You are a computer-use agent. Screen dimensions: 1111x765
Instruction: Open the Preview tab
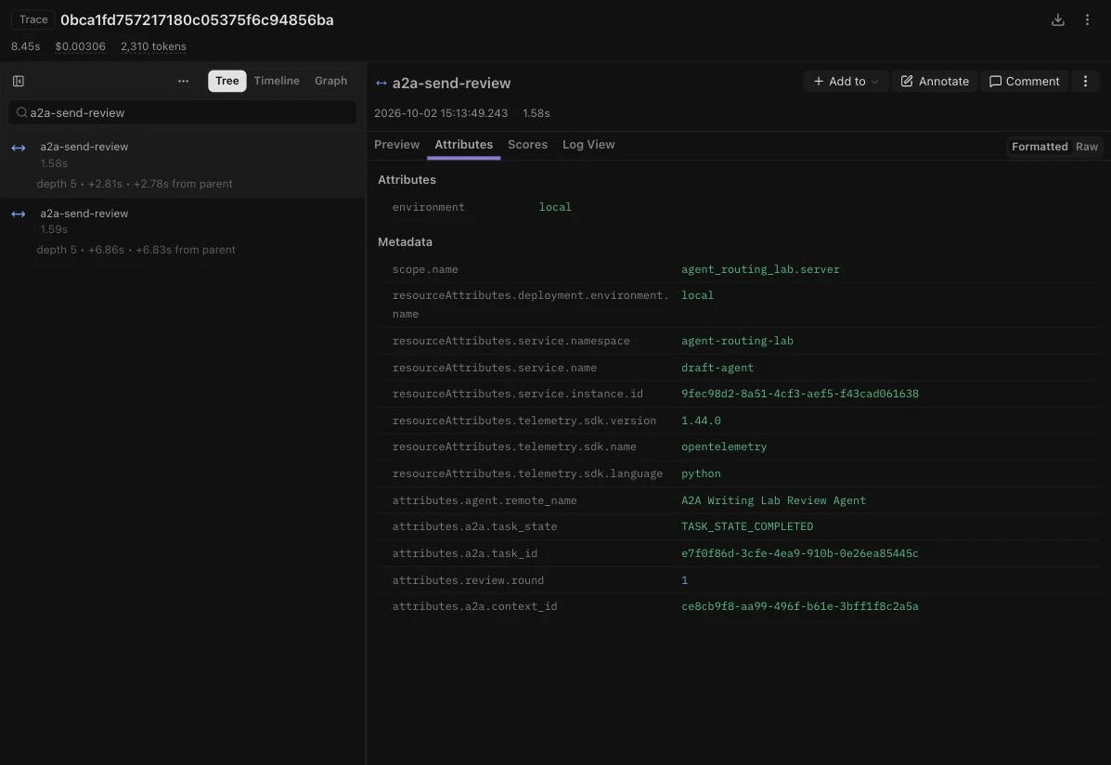point(397,145)
